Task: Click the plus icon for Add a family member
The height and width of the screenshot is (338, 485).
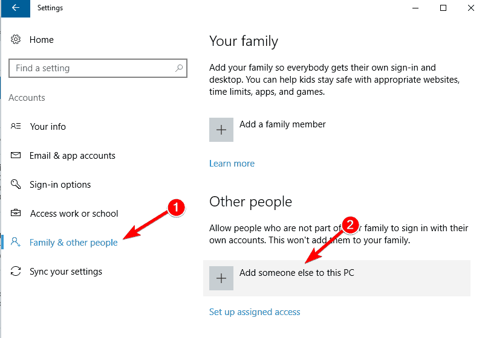Action: [x=221, y=130]
